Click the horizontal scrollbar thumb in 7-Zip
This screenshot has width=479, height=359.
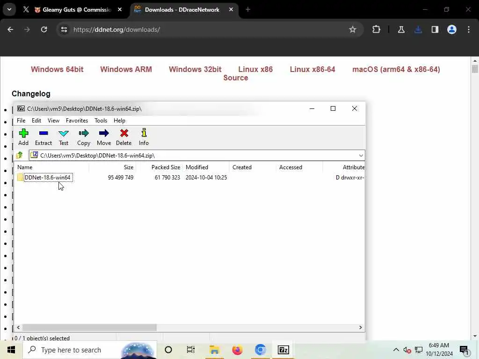click(x=89, y=327)
